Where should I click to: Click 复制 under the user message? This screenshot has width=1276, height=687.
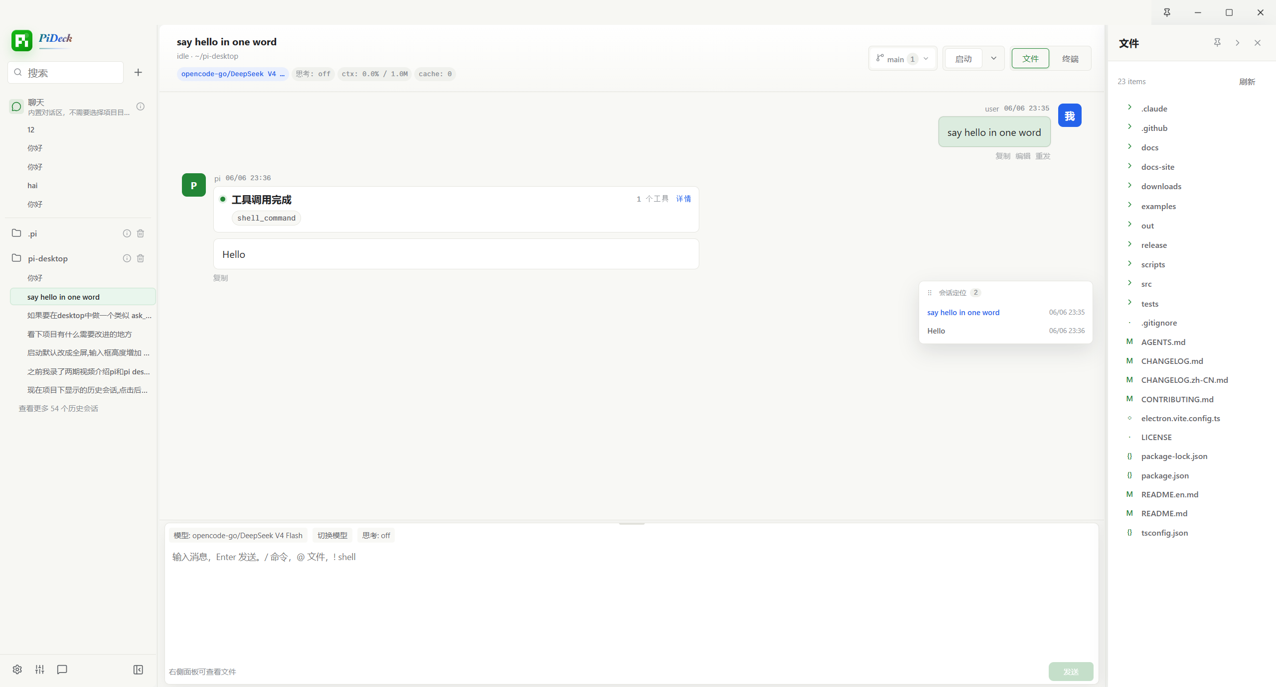pos(1003,156)
